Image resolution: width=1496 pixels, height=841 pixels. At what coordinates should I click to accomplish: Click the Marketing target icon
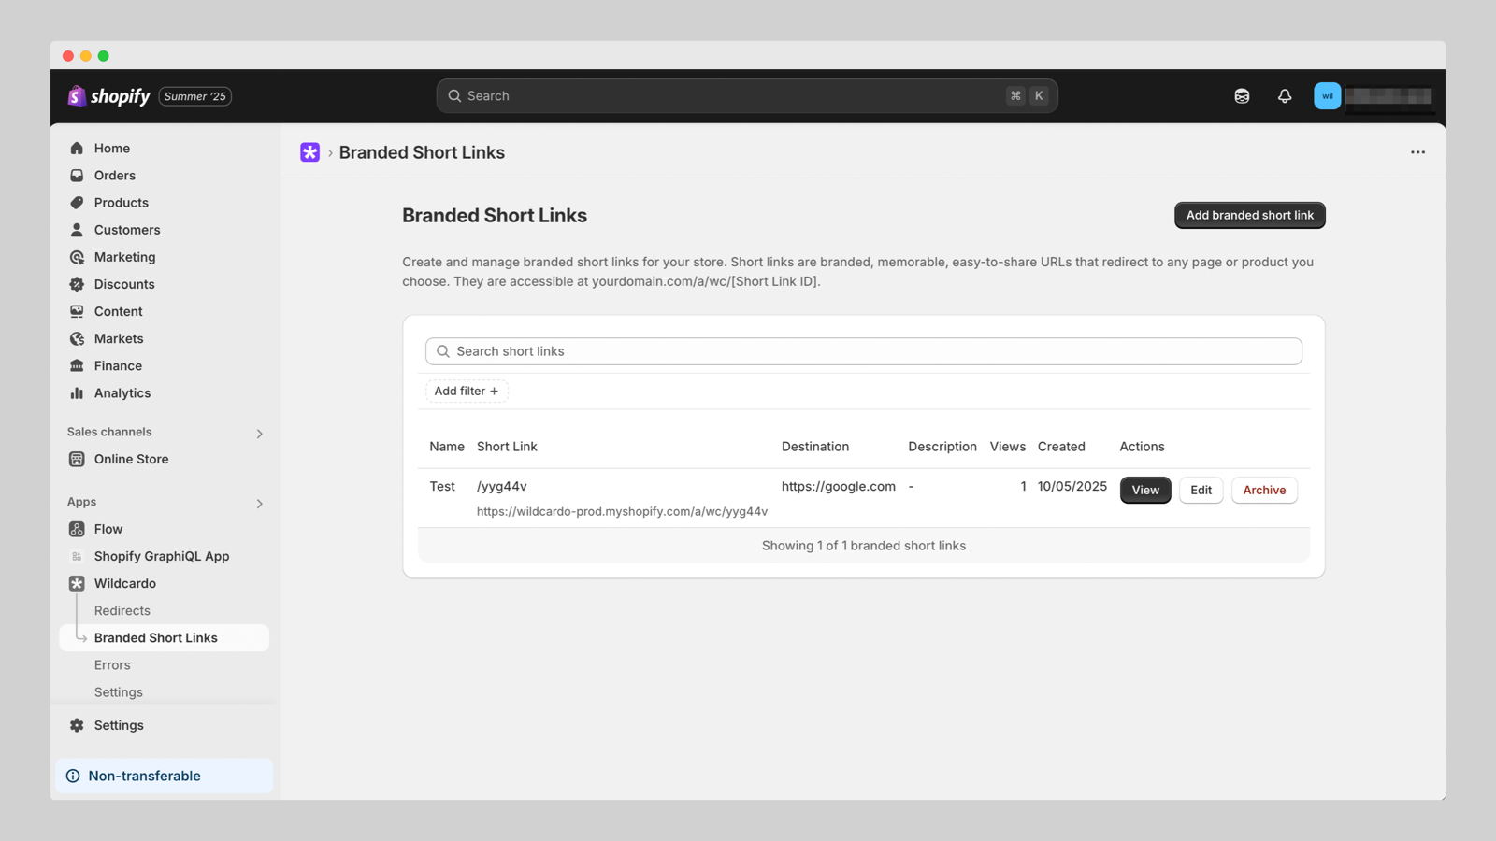coord(77,257)
